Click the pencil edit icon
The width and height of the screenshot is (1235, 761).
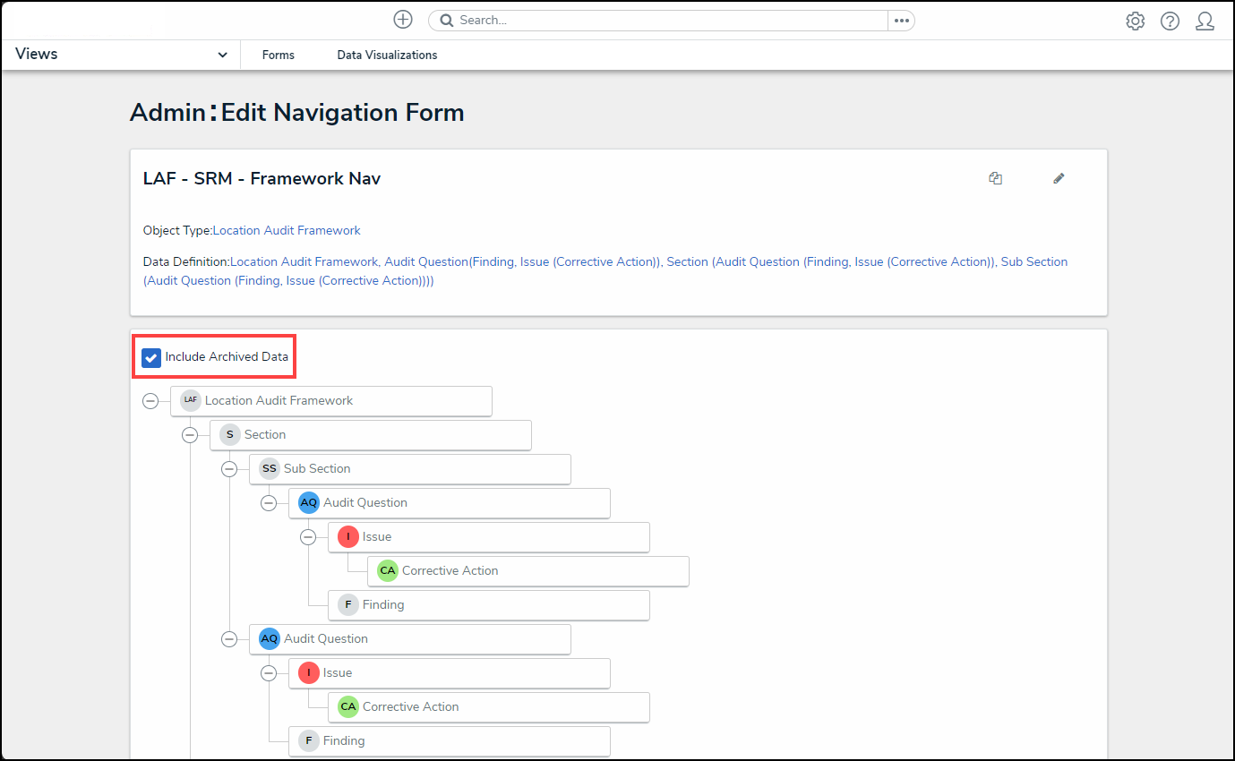coord(1059,178)
